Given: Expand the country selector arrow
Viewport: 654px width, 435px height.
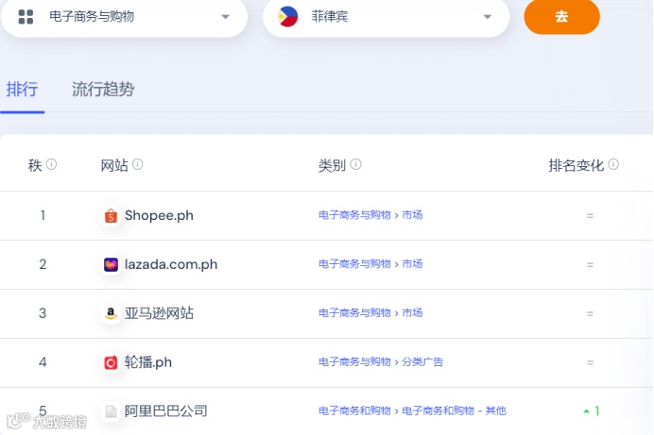Looking at the screenshot, I should click(487, 17).
